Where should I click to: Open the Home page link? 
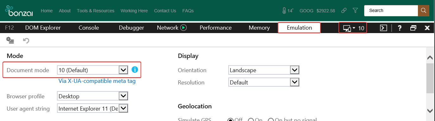coord(47,11)
